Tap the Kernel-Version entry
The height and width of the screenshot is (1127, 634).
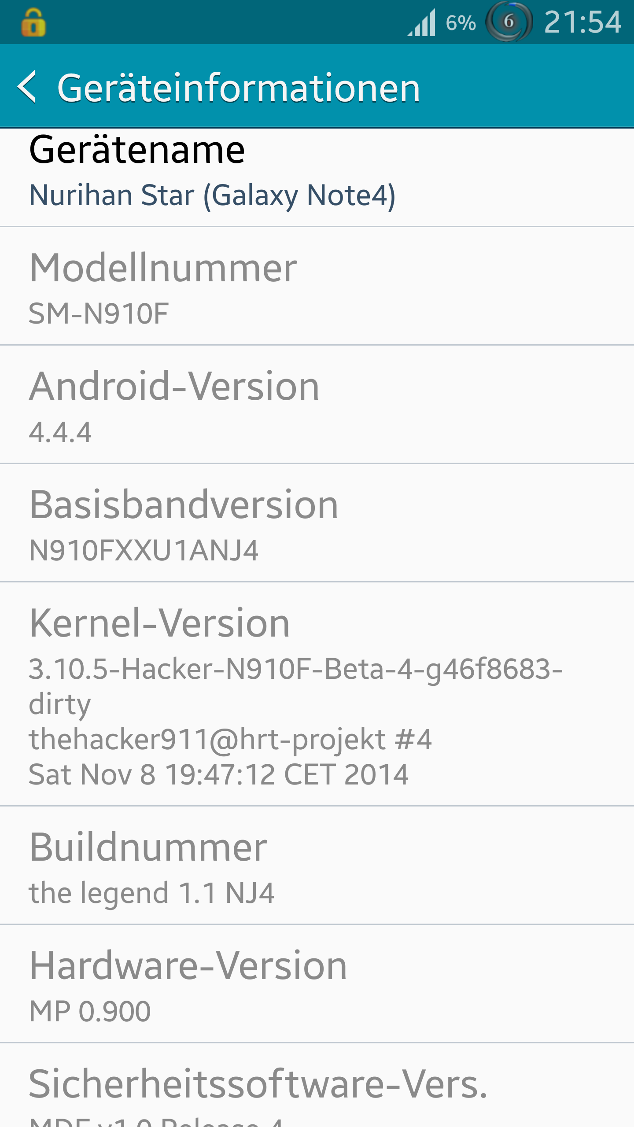[x=317, y=694]
